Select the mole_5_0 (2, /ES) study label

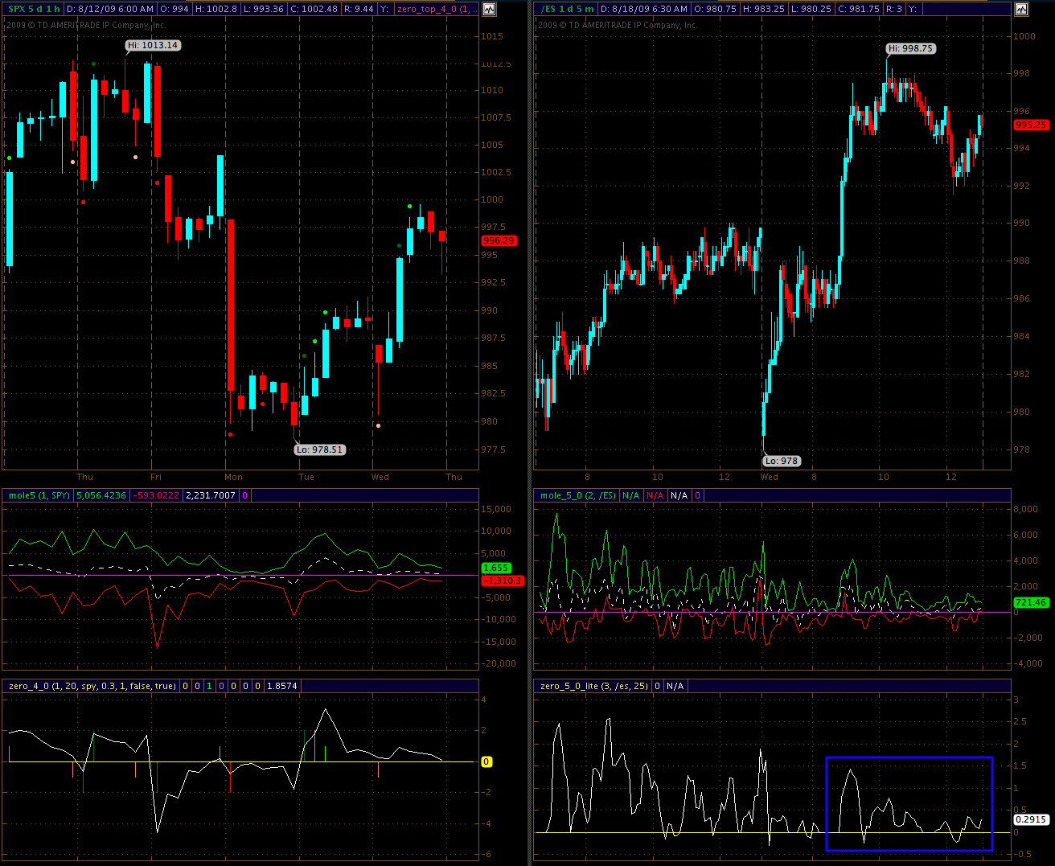[x=577, y=495]
